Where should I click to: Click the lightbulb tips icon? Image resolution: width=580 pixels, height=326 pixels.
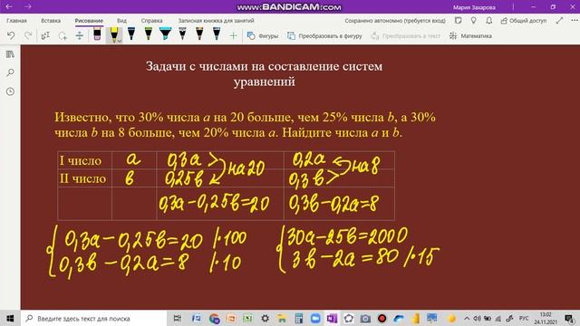[x=473, y=21]
